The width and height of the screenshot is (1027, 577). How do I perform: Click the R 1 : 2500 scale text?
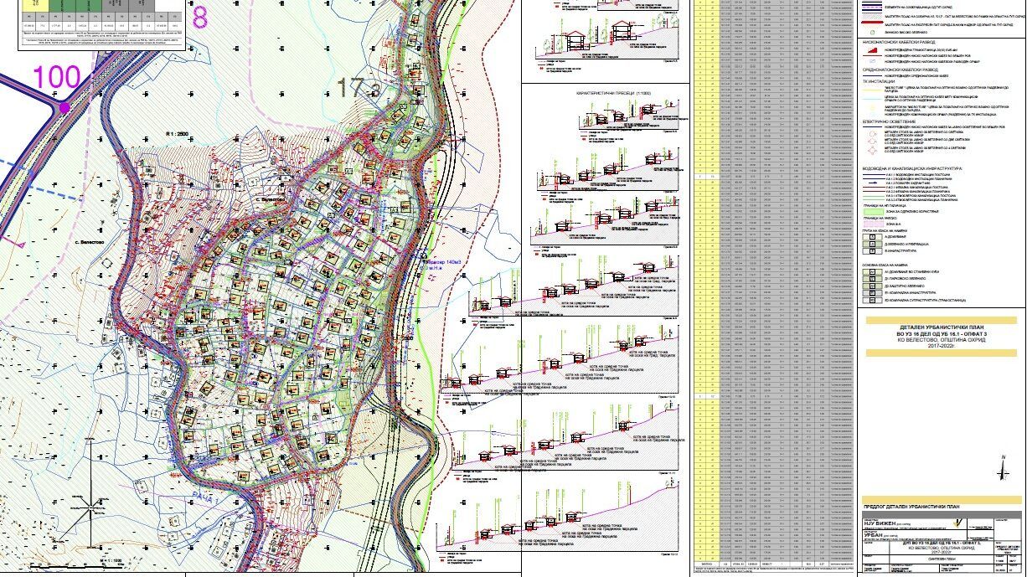pos(180,134)
